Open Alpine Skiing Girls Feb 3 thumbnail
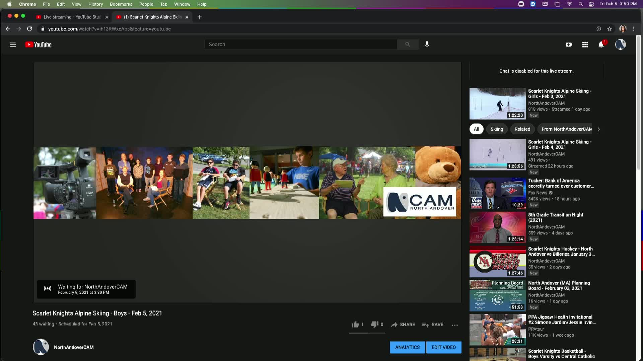This screenshot has width=643, height=361. click(x=497, y=104)
